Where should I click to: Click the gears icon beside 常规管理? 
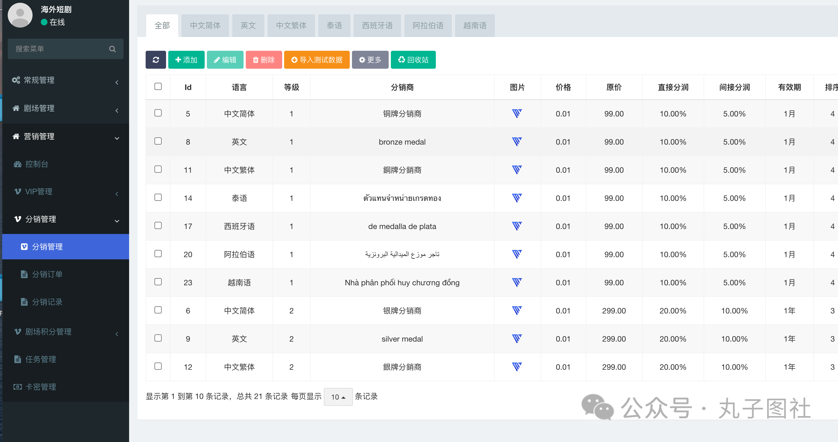[x=16, y=80]
